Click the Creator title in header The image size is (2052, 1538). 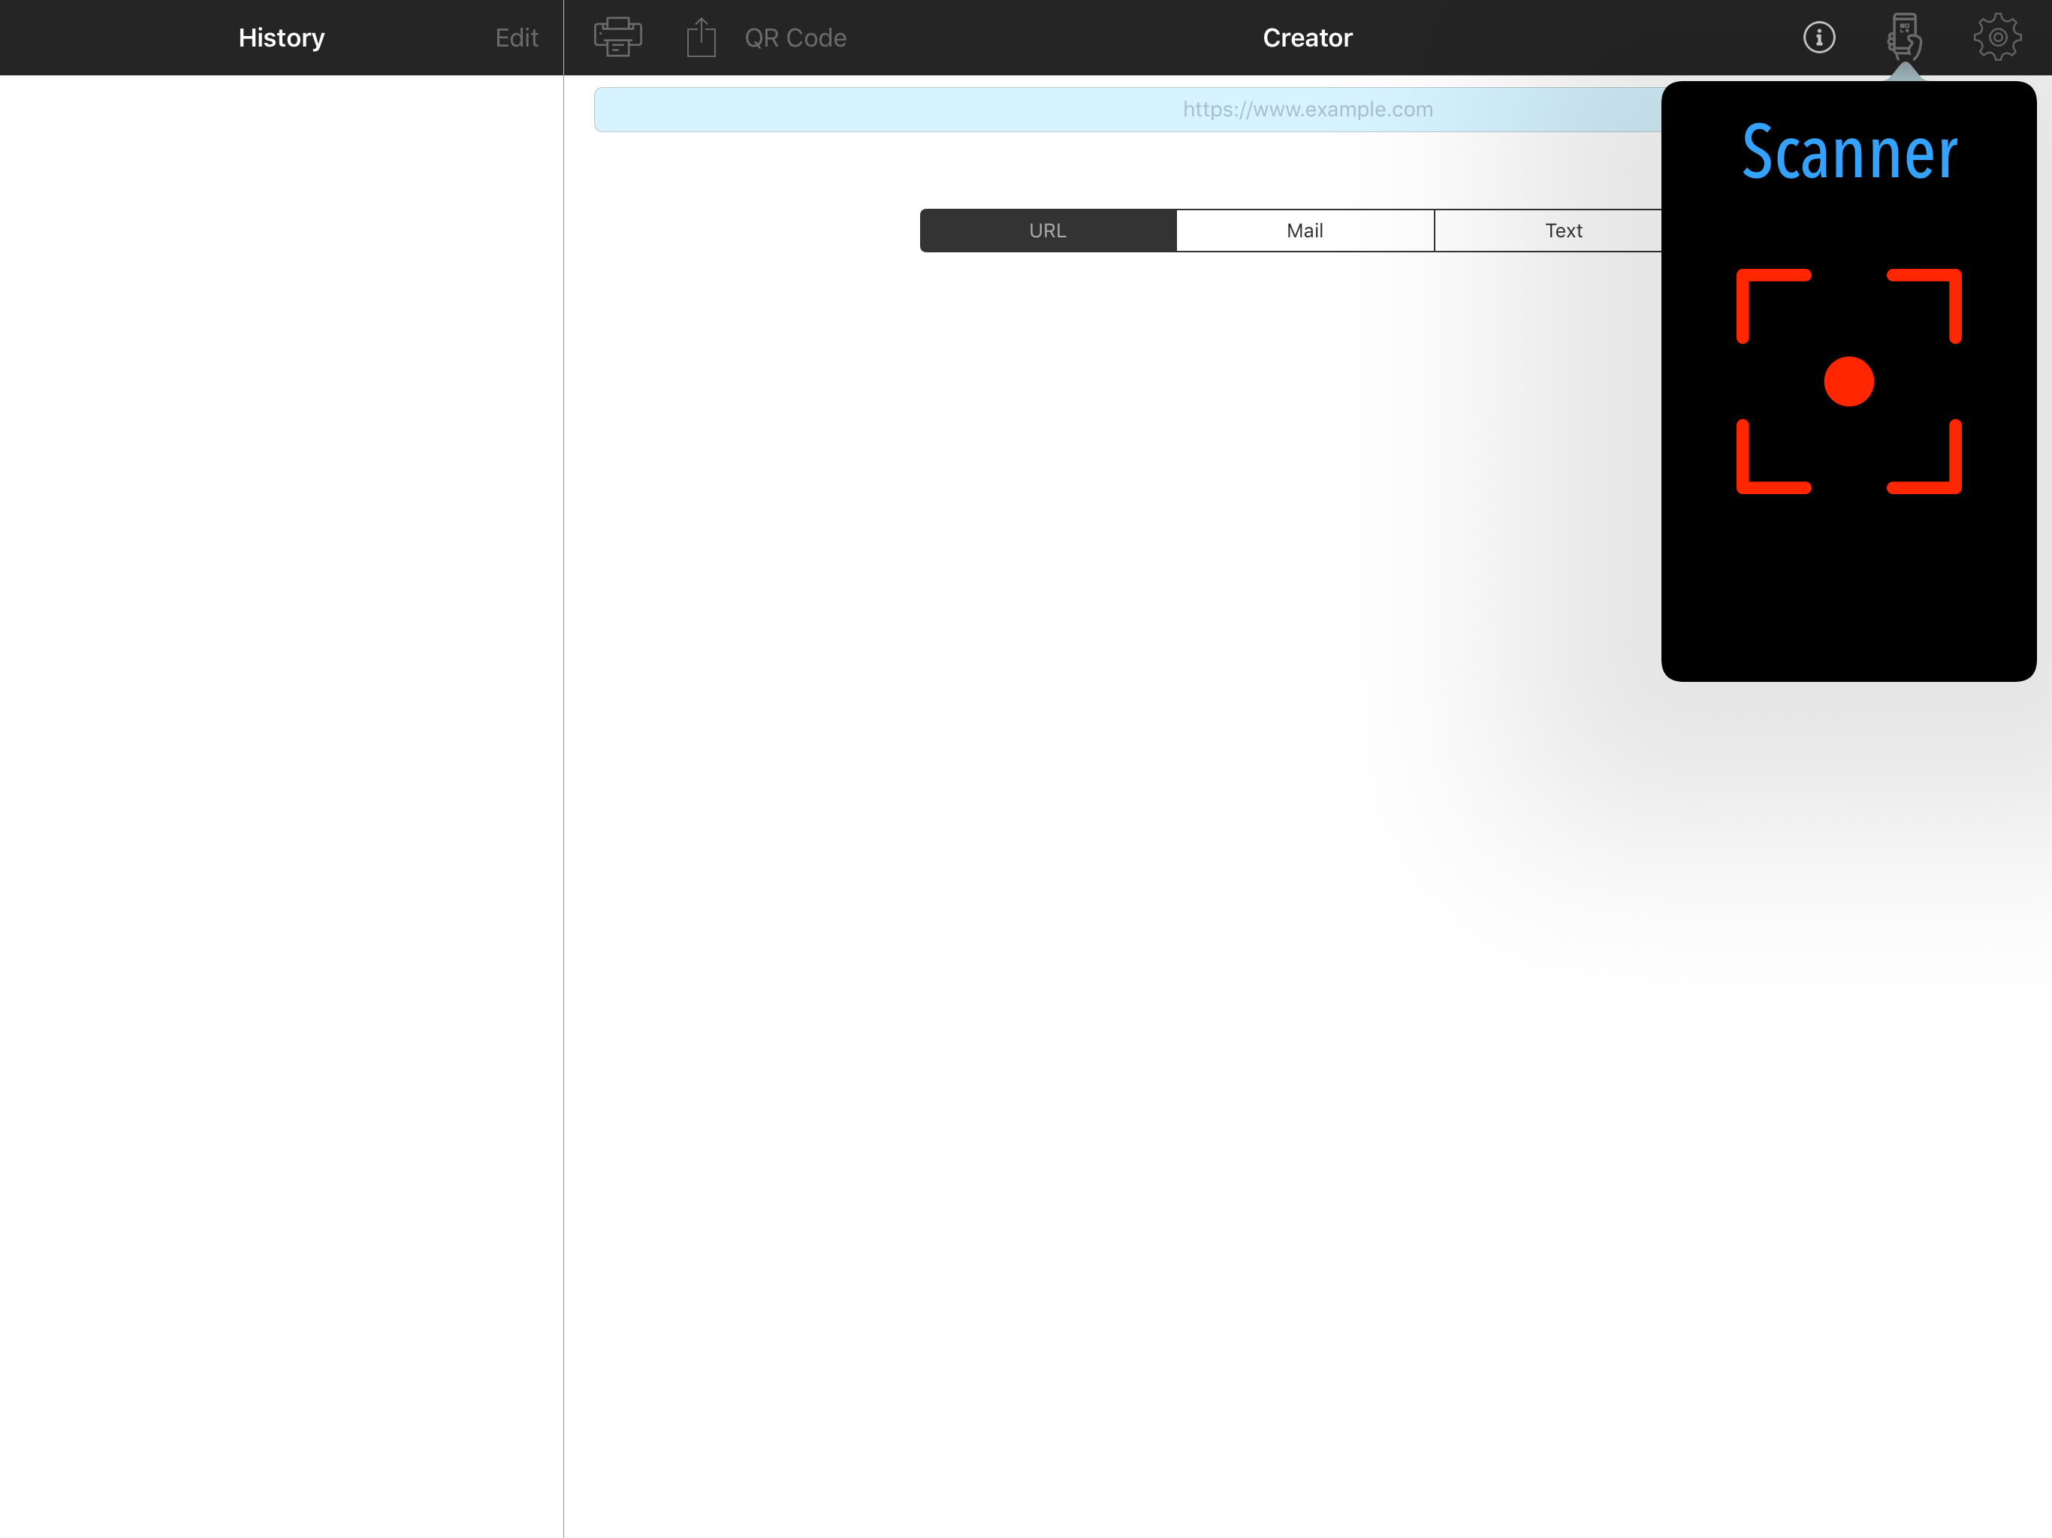[1307, 38]
